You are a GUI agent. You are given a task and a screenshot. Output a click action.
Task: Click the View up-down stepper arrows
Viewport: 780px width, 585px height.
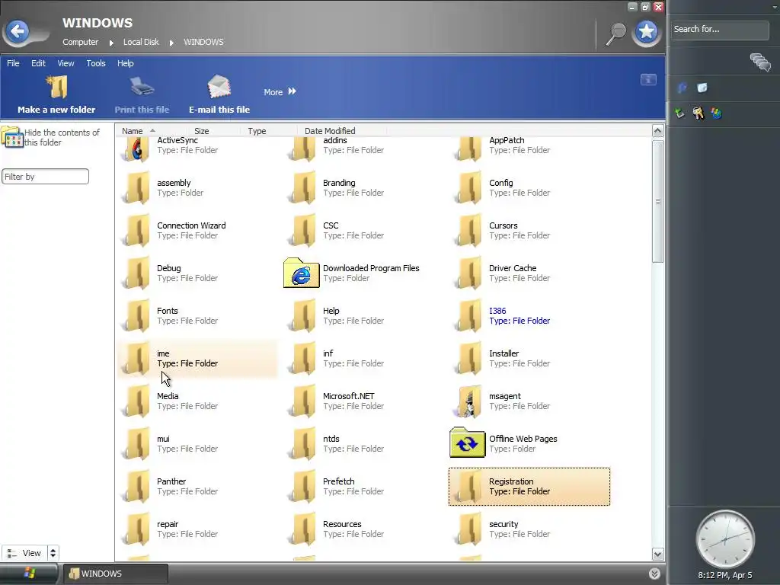[53, 553]
